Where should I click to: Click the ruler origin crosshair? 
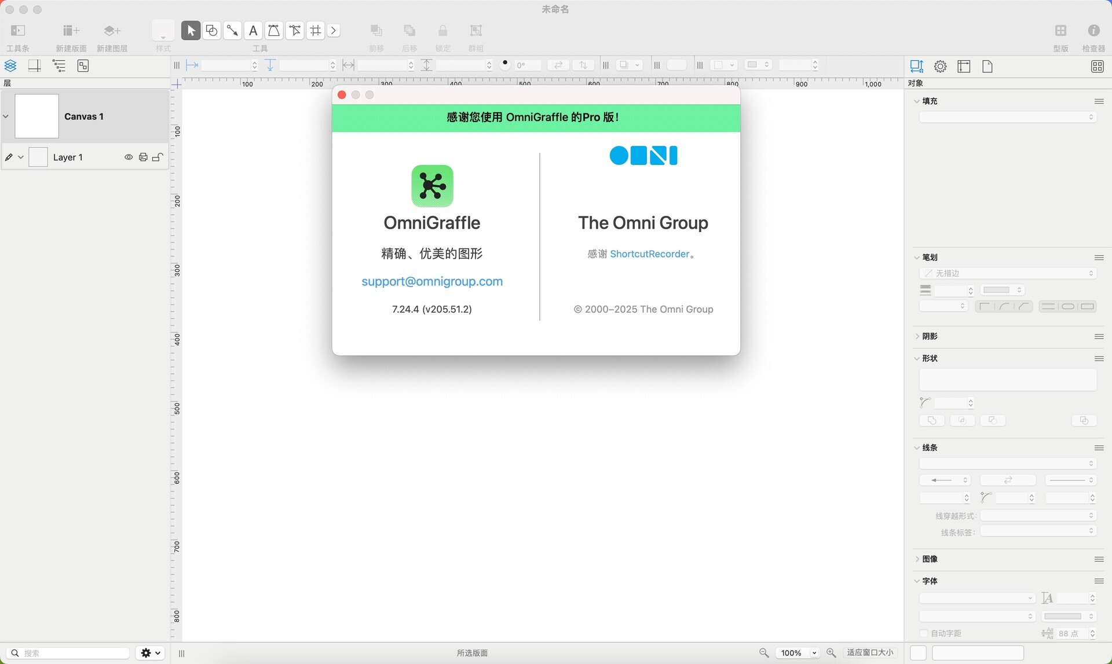click(177, 85)
